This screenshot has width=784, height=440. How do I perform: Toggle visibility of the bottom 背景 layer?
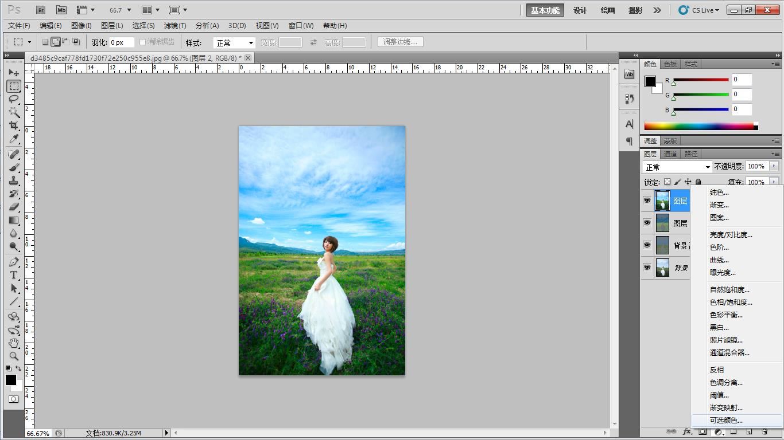tap(647, 268)
